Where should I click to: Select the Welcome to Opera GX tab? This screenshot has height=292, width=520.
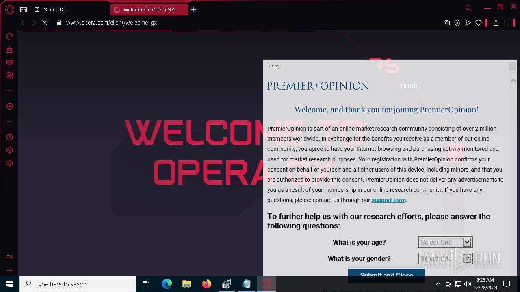pyautogui.click(x=149, y=9)
